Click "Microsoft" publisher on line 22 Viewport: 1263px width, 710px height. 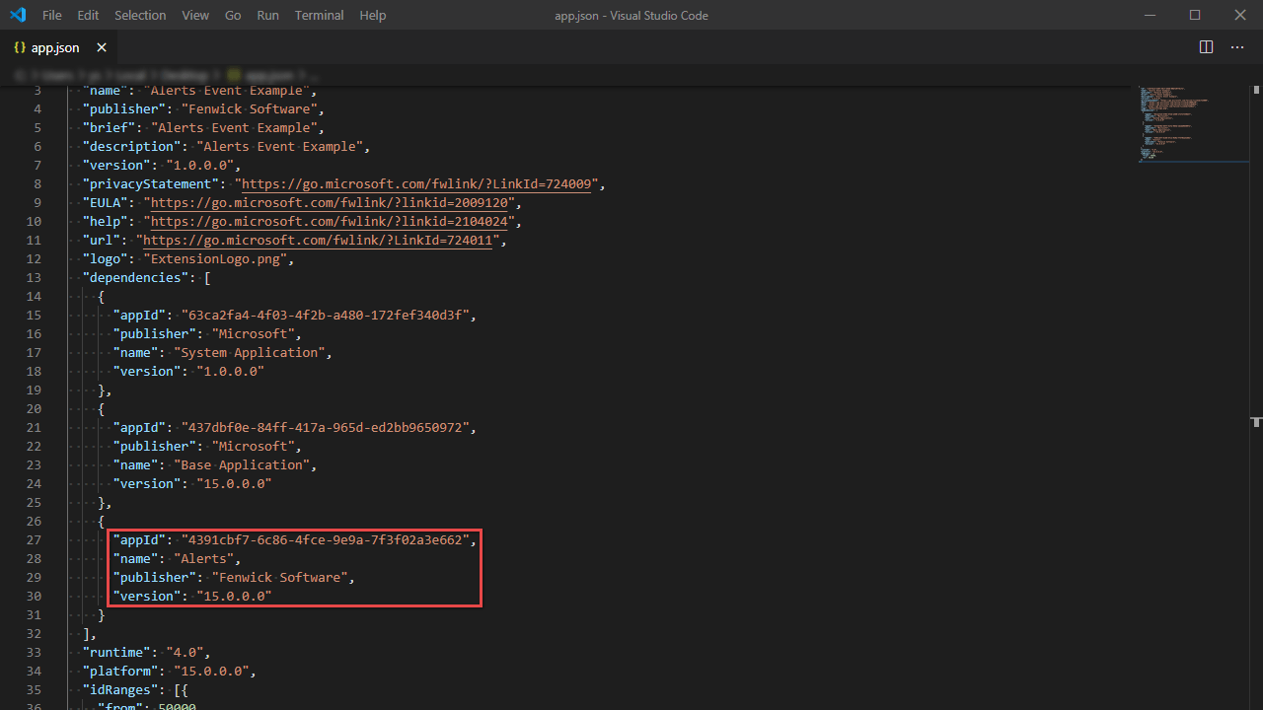click(x=253, y=447)
